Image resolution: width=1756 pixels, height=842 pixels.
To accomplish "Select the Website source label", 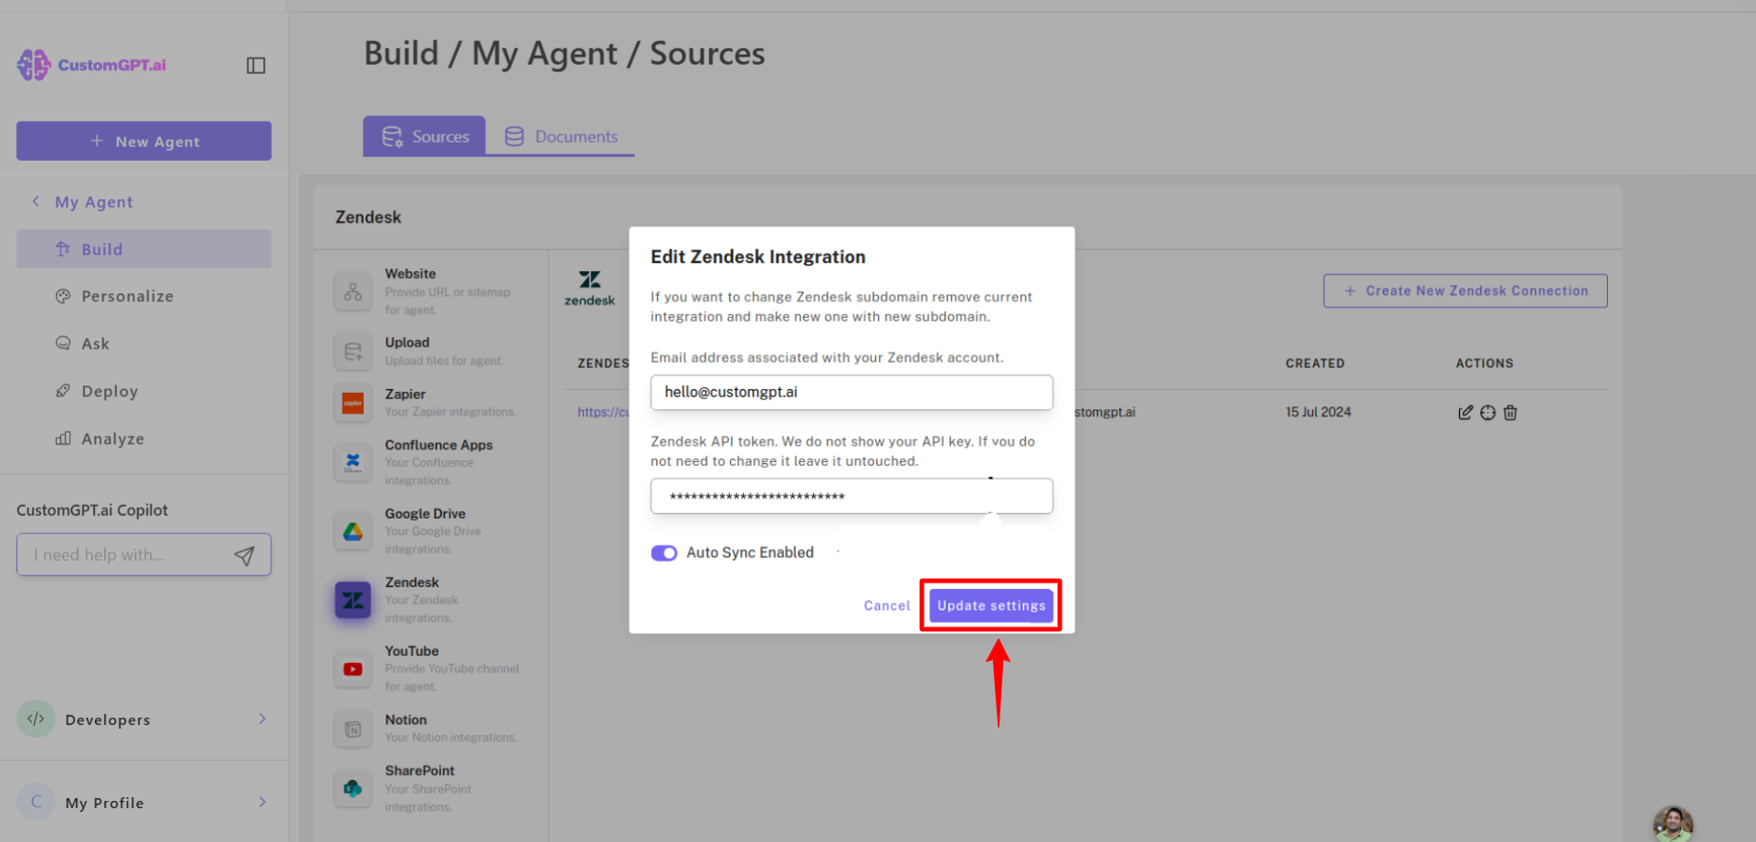I will coord(410,274).
